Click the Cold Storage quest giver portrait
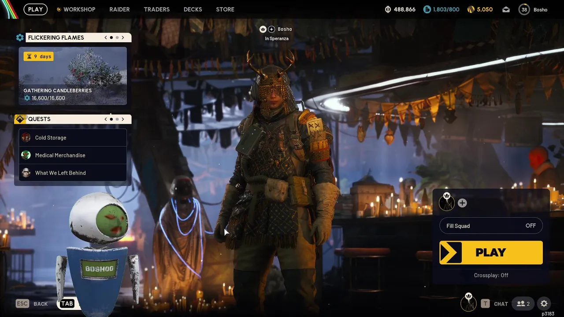The width and height of the screenshot is (564, 317). coord(26,137)
